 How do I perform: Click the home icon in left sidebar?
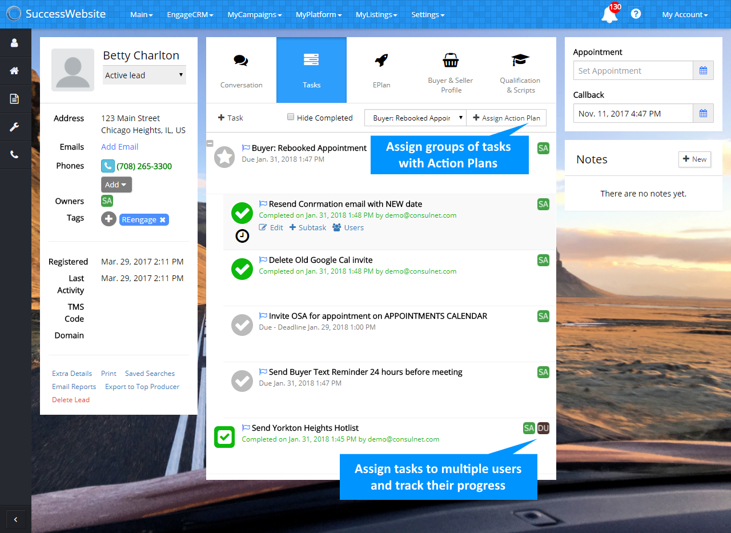15,71
